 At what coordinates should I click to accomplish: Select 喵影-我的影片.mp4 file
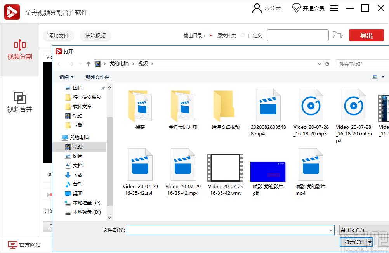pos(311,172)
